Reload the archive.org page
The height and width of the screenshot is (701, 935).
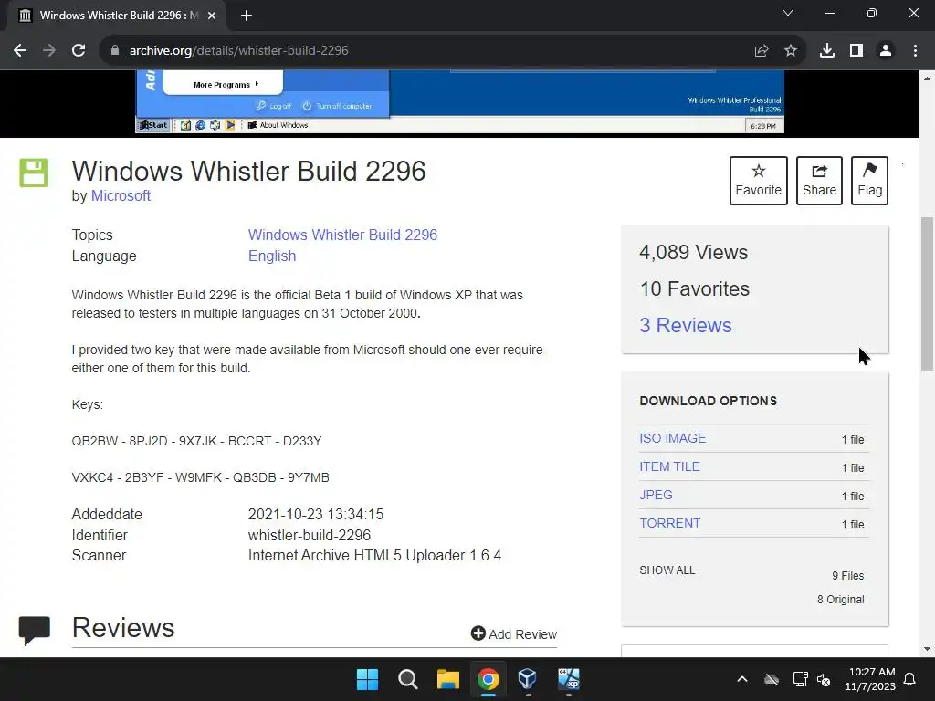pyautogui.click(x=79, y=51)
